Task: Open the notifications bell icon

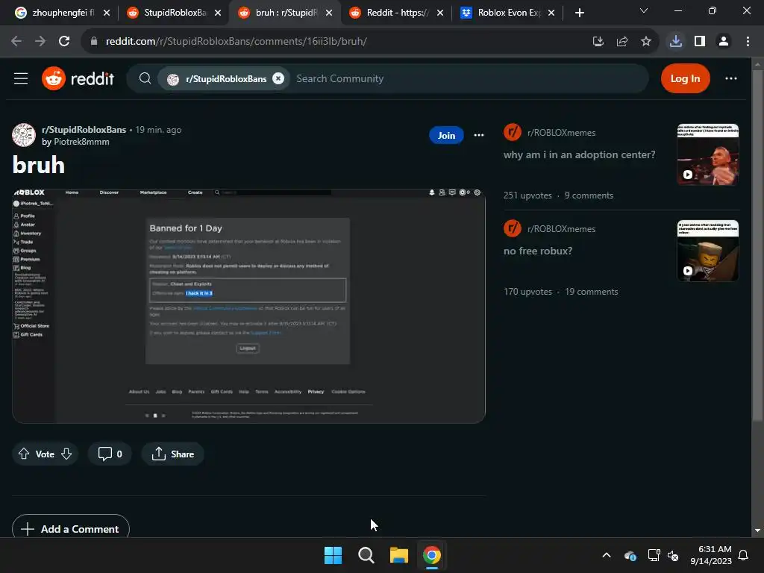Action: [x=744, y=555]
